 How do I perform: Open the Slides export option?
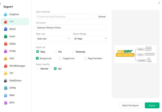coord(15,44)
